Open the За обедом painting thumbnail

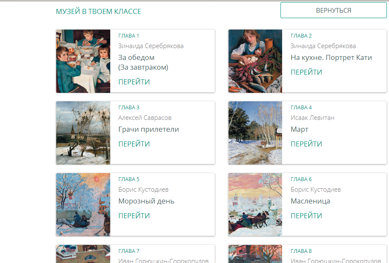pos(83,61)
